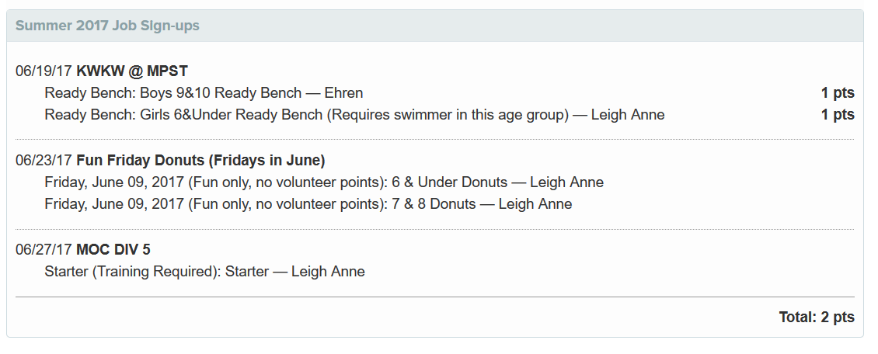
Task: Click the 1 pts value for Ehren
Action: (x=838, y=93)
